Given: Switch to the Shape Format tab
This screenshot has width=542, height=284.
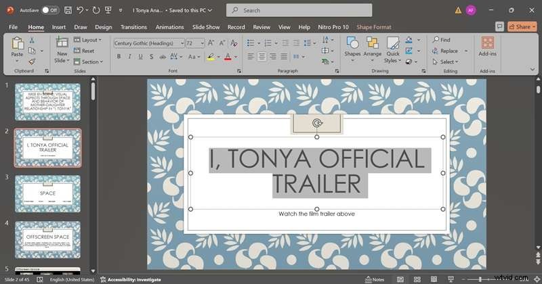Looking at the screenshot, I should pyautogui.click(x=374, y=27).
